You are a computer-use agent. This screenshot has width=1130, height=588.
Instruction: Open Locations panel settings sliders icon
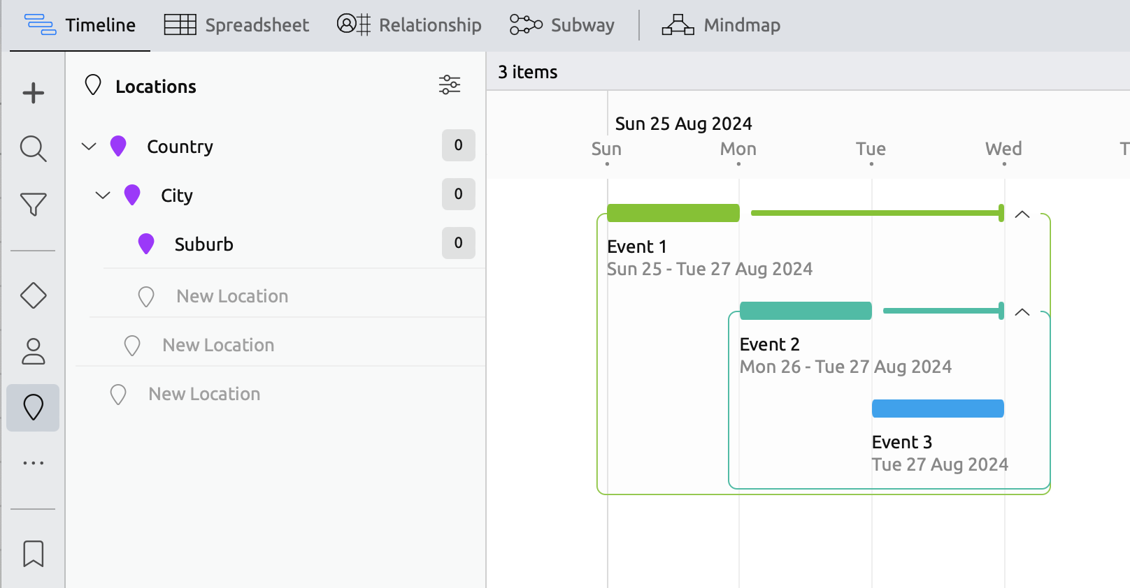[449, 85]
